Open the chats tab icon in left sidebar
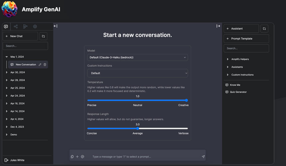This screenshot has width=286, height=166. [6, 27]
